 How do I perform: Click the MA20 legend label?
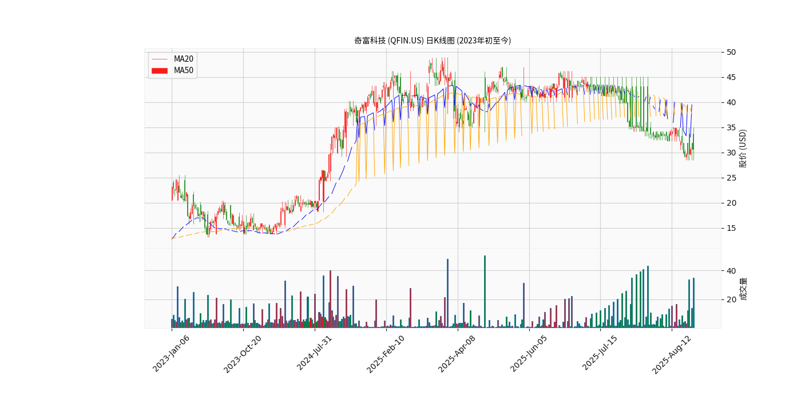click(184, 59)
